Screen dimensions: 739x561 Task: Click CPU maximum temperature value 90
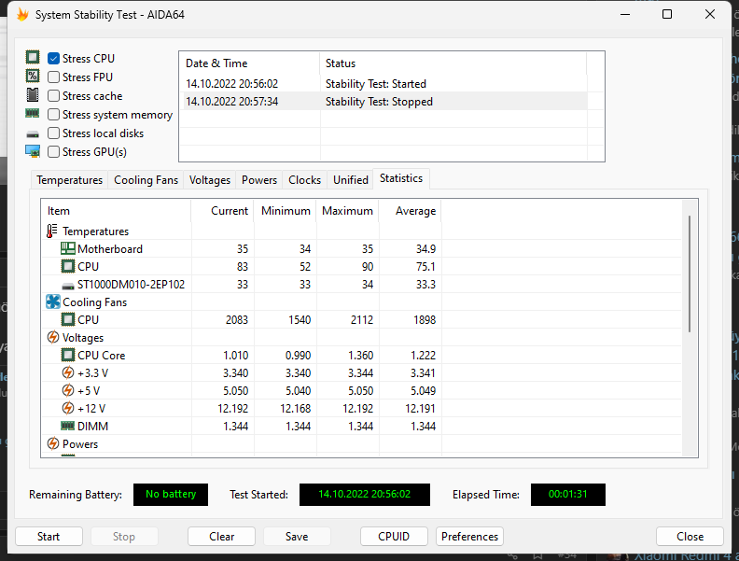[x=368, y=267]
